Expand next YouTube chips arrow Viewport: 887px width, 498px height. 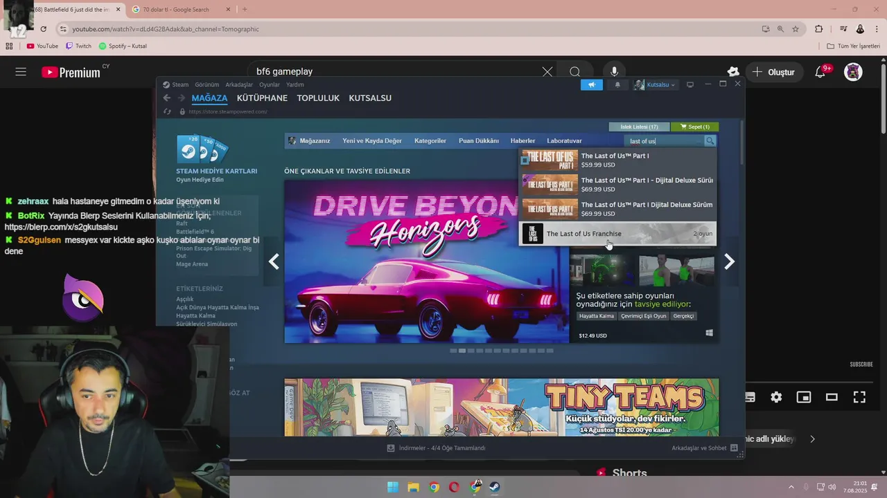point(813,439)
